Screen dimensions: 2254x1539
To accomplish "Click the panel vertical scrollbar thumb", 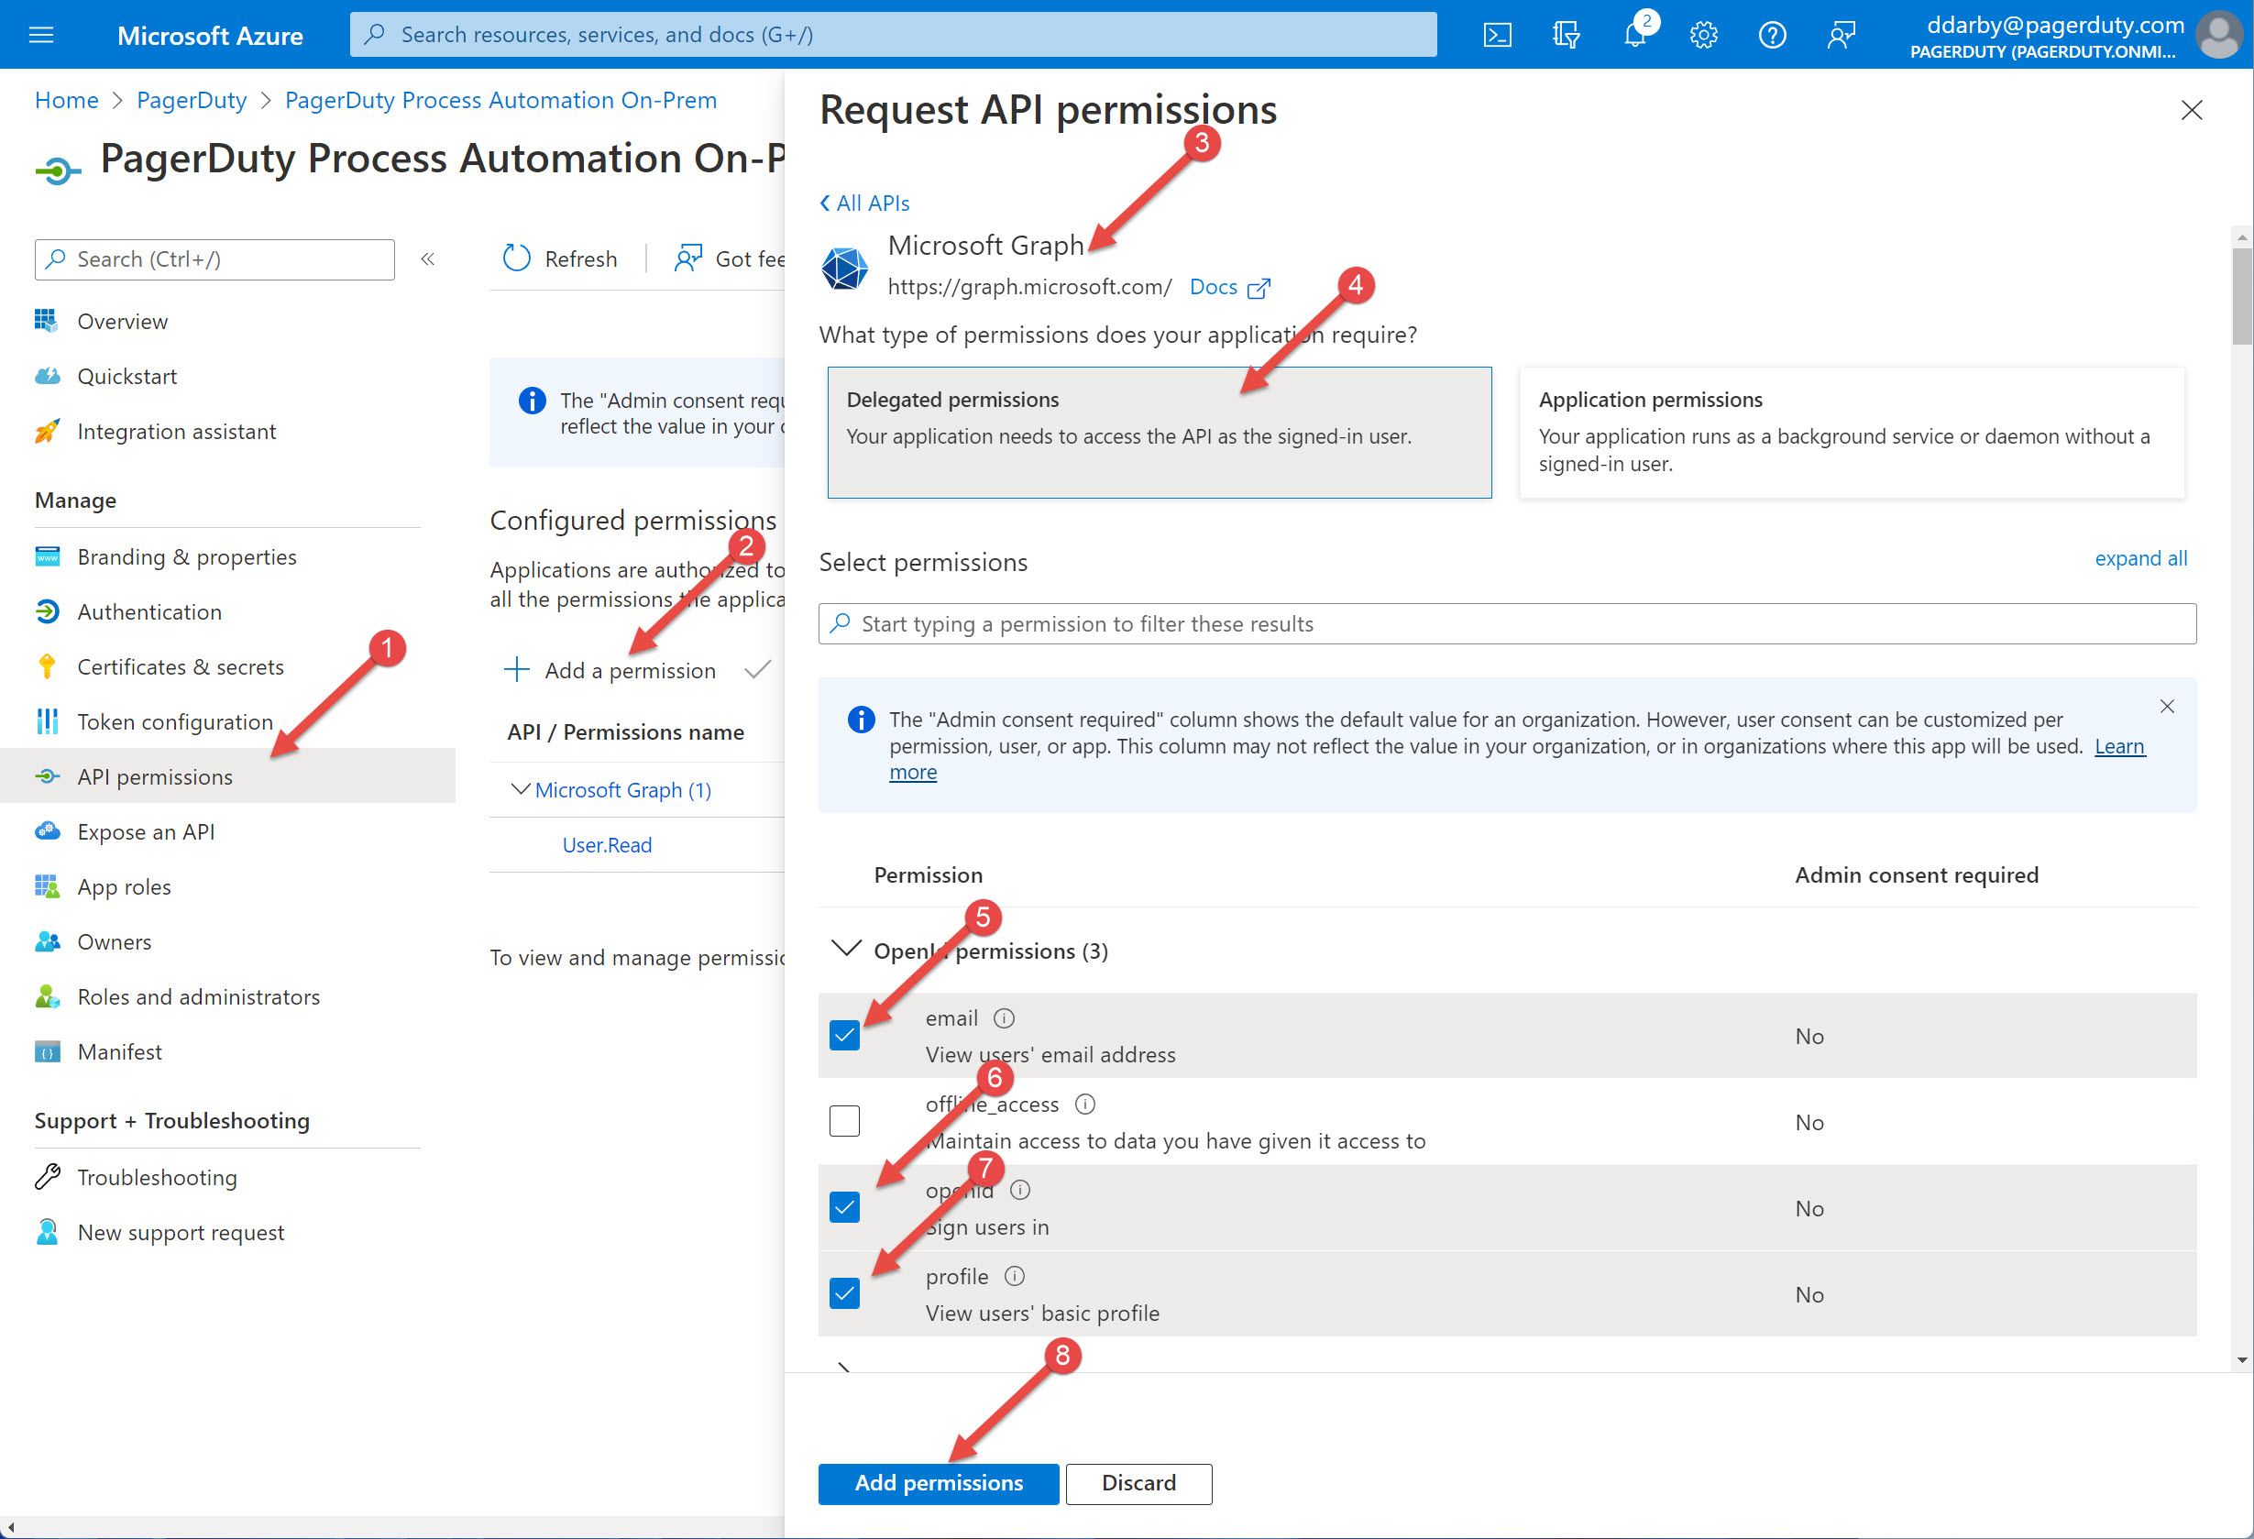I will click(2241, 296).
